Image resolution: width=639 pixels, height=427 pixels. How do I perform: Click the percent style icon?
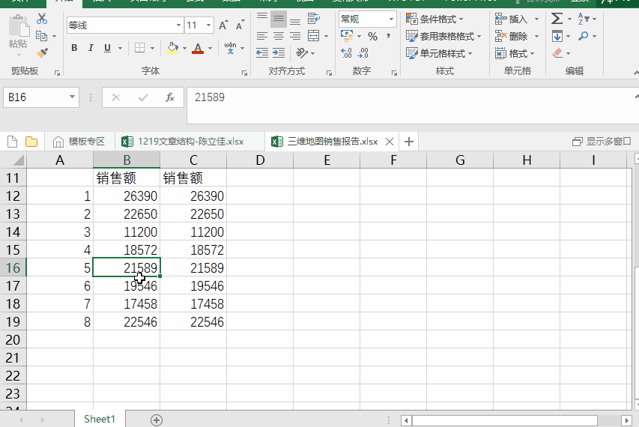(x=372, y=36)
